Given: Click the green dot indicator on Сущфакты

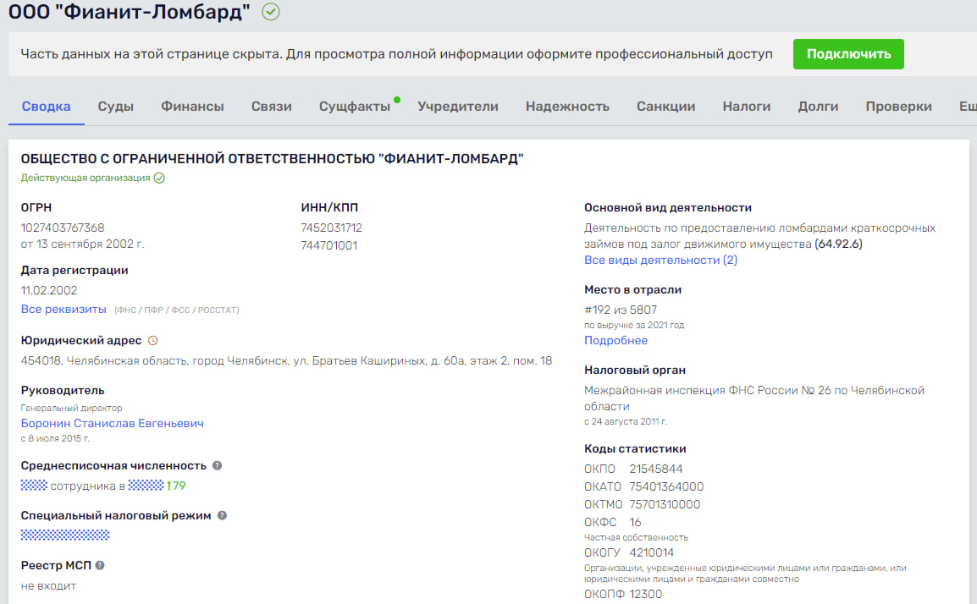Looking at the screenshot, I should (397, 100).
